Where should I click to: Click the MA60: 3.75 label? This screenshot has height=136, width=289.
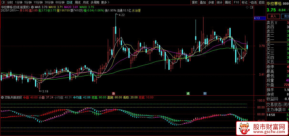[x=87, y=7]
